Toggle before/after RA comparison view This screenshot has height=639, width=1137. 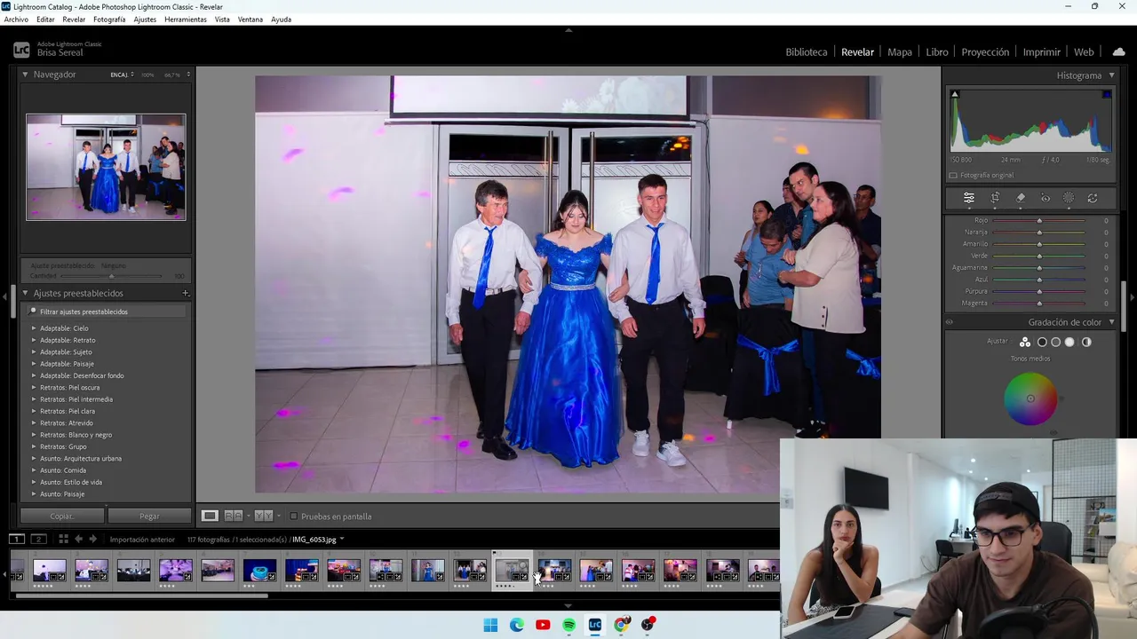(x=234, y=516)
